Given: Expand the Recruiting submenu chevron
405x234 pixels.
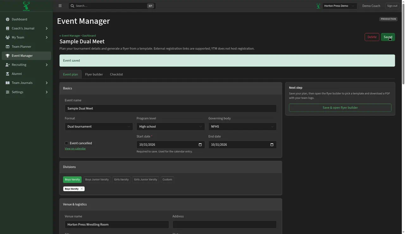Looking at the screenshot, I should click(47, 65).
